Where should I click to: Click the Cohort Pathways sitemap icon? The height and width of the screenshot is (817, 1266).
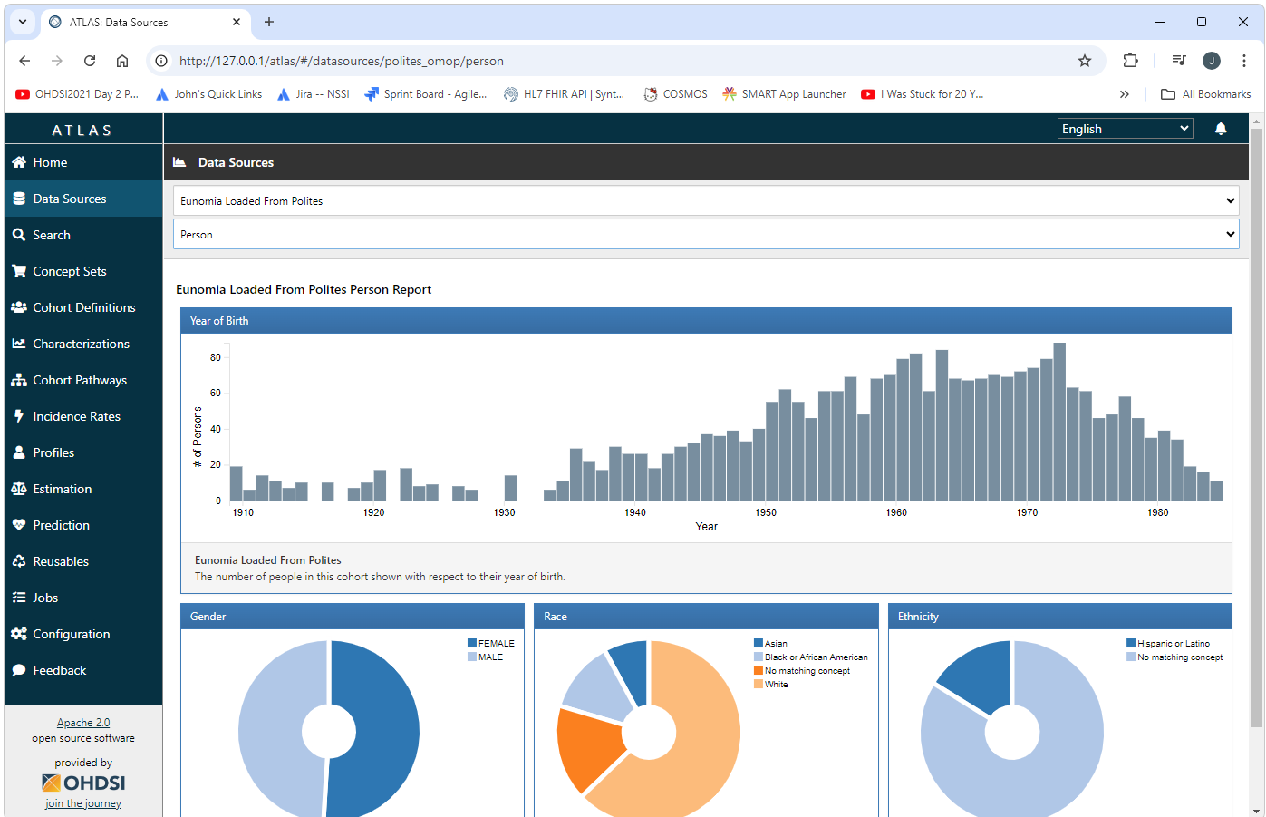tap(19, 380)
